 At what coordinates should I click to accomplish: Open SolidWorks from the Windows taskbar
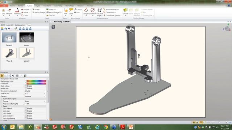(55, 127)
